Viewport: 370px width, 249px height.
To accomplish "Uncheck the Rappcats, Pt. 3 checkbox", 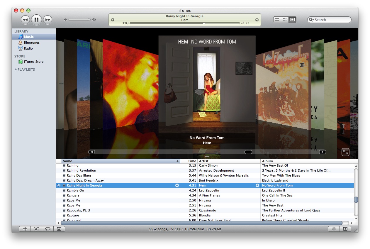I will pos(64,211).
